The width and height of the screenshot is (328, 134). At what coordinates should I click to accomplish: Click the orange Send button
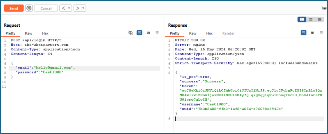point(14,8)
